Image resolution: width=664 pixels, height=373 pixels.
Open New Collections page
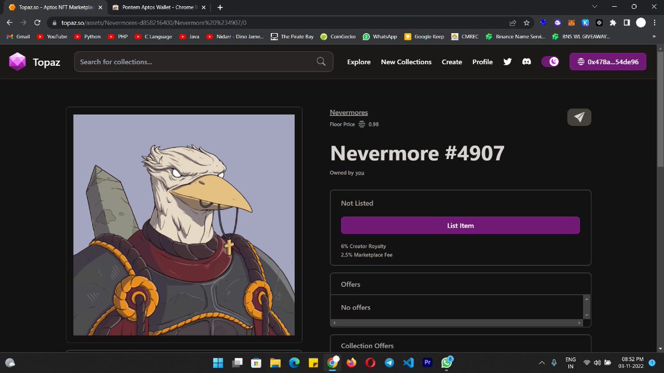click(406, 62)
